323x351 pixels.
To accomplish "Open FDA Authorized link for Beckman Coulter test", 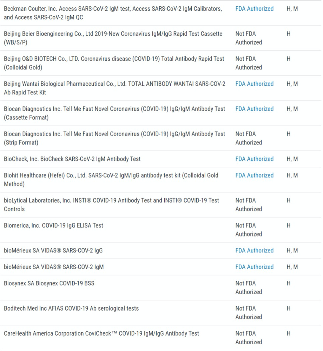I will coord(254,9).
